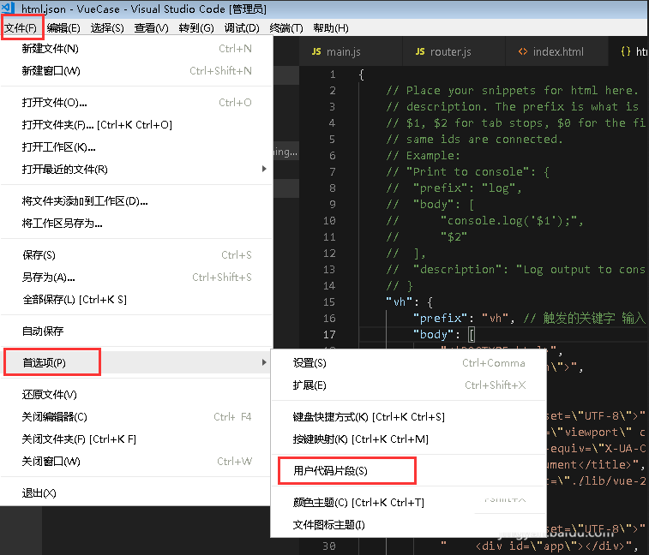Open the 帮助(H) menu
Image resolution: width=649 pixels, height=555 pixels.
331,28
